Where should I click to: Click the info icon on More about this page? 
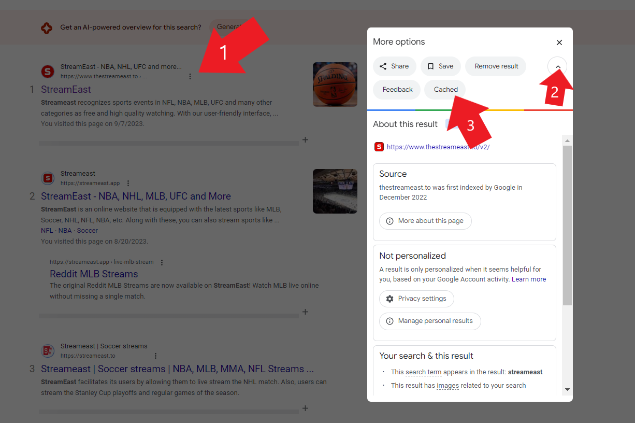(389, 221)
